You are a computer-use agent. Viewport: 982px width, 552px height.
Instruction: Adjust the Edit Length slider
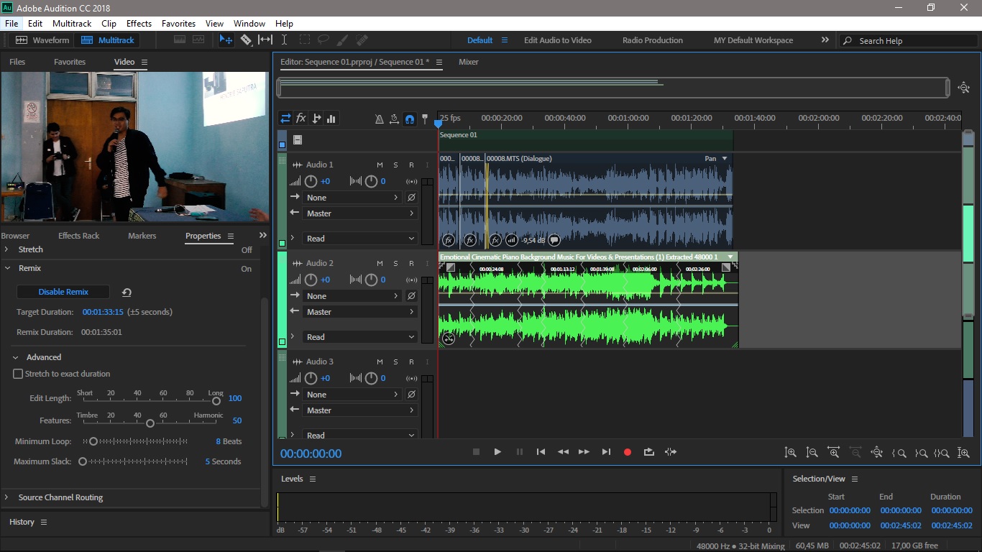pyautogui.click(x=216, y=401)
